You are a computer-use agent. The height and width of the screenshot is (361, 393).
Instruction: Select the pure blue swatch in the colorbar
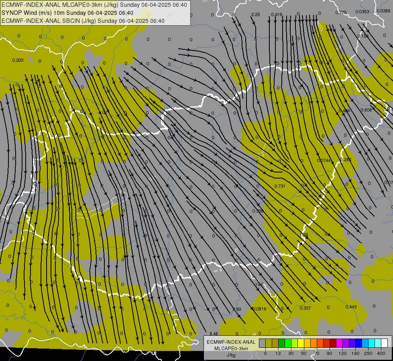359,343
